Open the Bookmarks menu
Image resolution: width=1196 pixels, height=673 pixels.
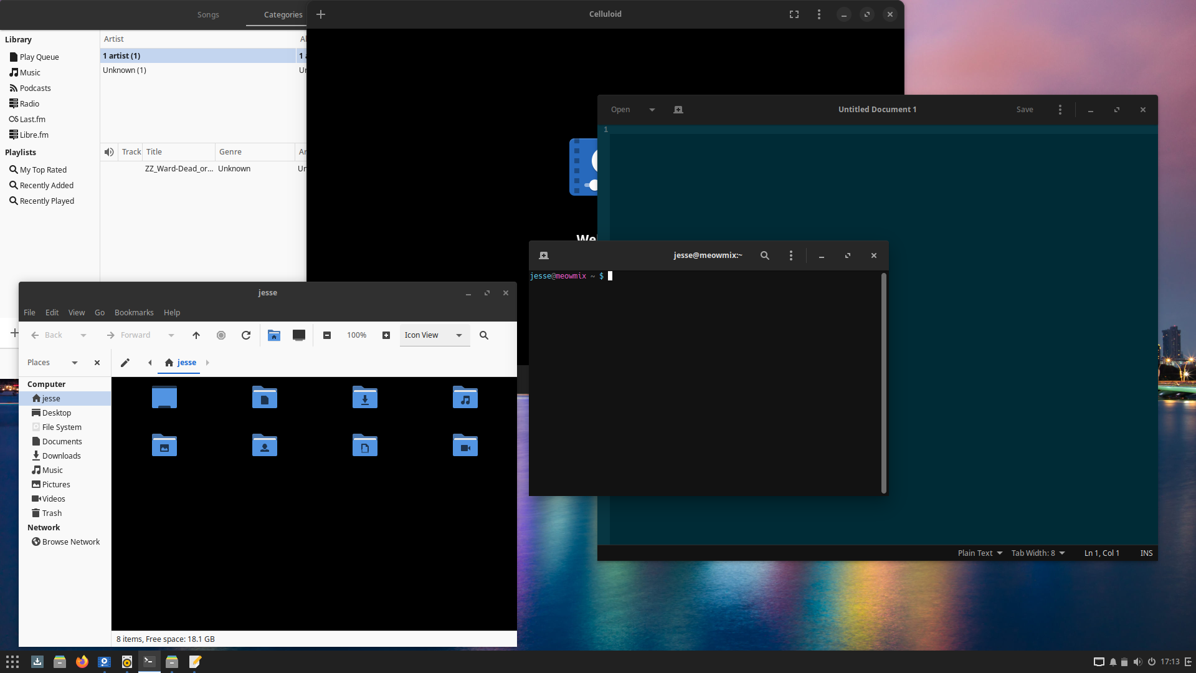134,313
